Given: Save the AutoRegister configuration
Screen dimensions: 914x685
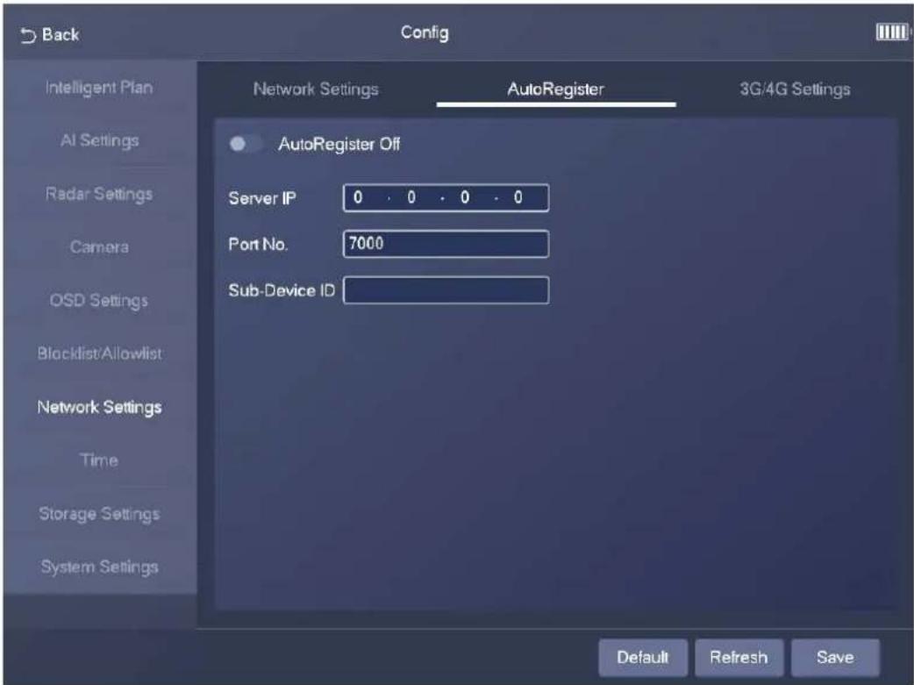Looking at the screenshot, I should click(835, 658).
